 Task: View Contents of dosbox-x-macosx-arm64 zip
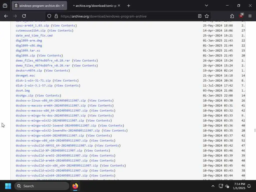click(100, 105)
